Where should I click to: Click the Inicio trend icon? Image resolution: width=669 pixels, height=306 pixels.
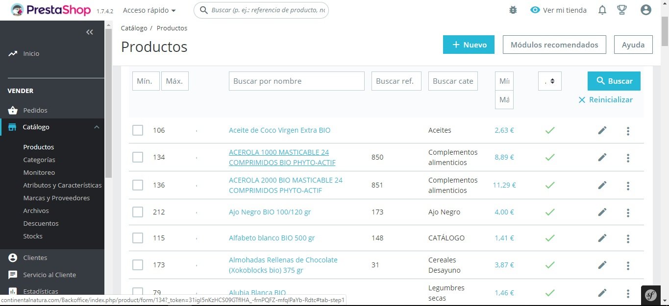(13, 53)
